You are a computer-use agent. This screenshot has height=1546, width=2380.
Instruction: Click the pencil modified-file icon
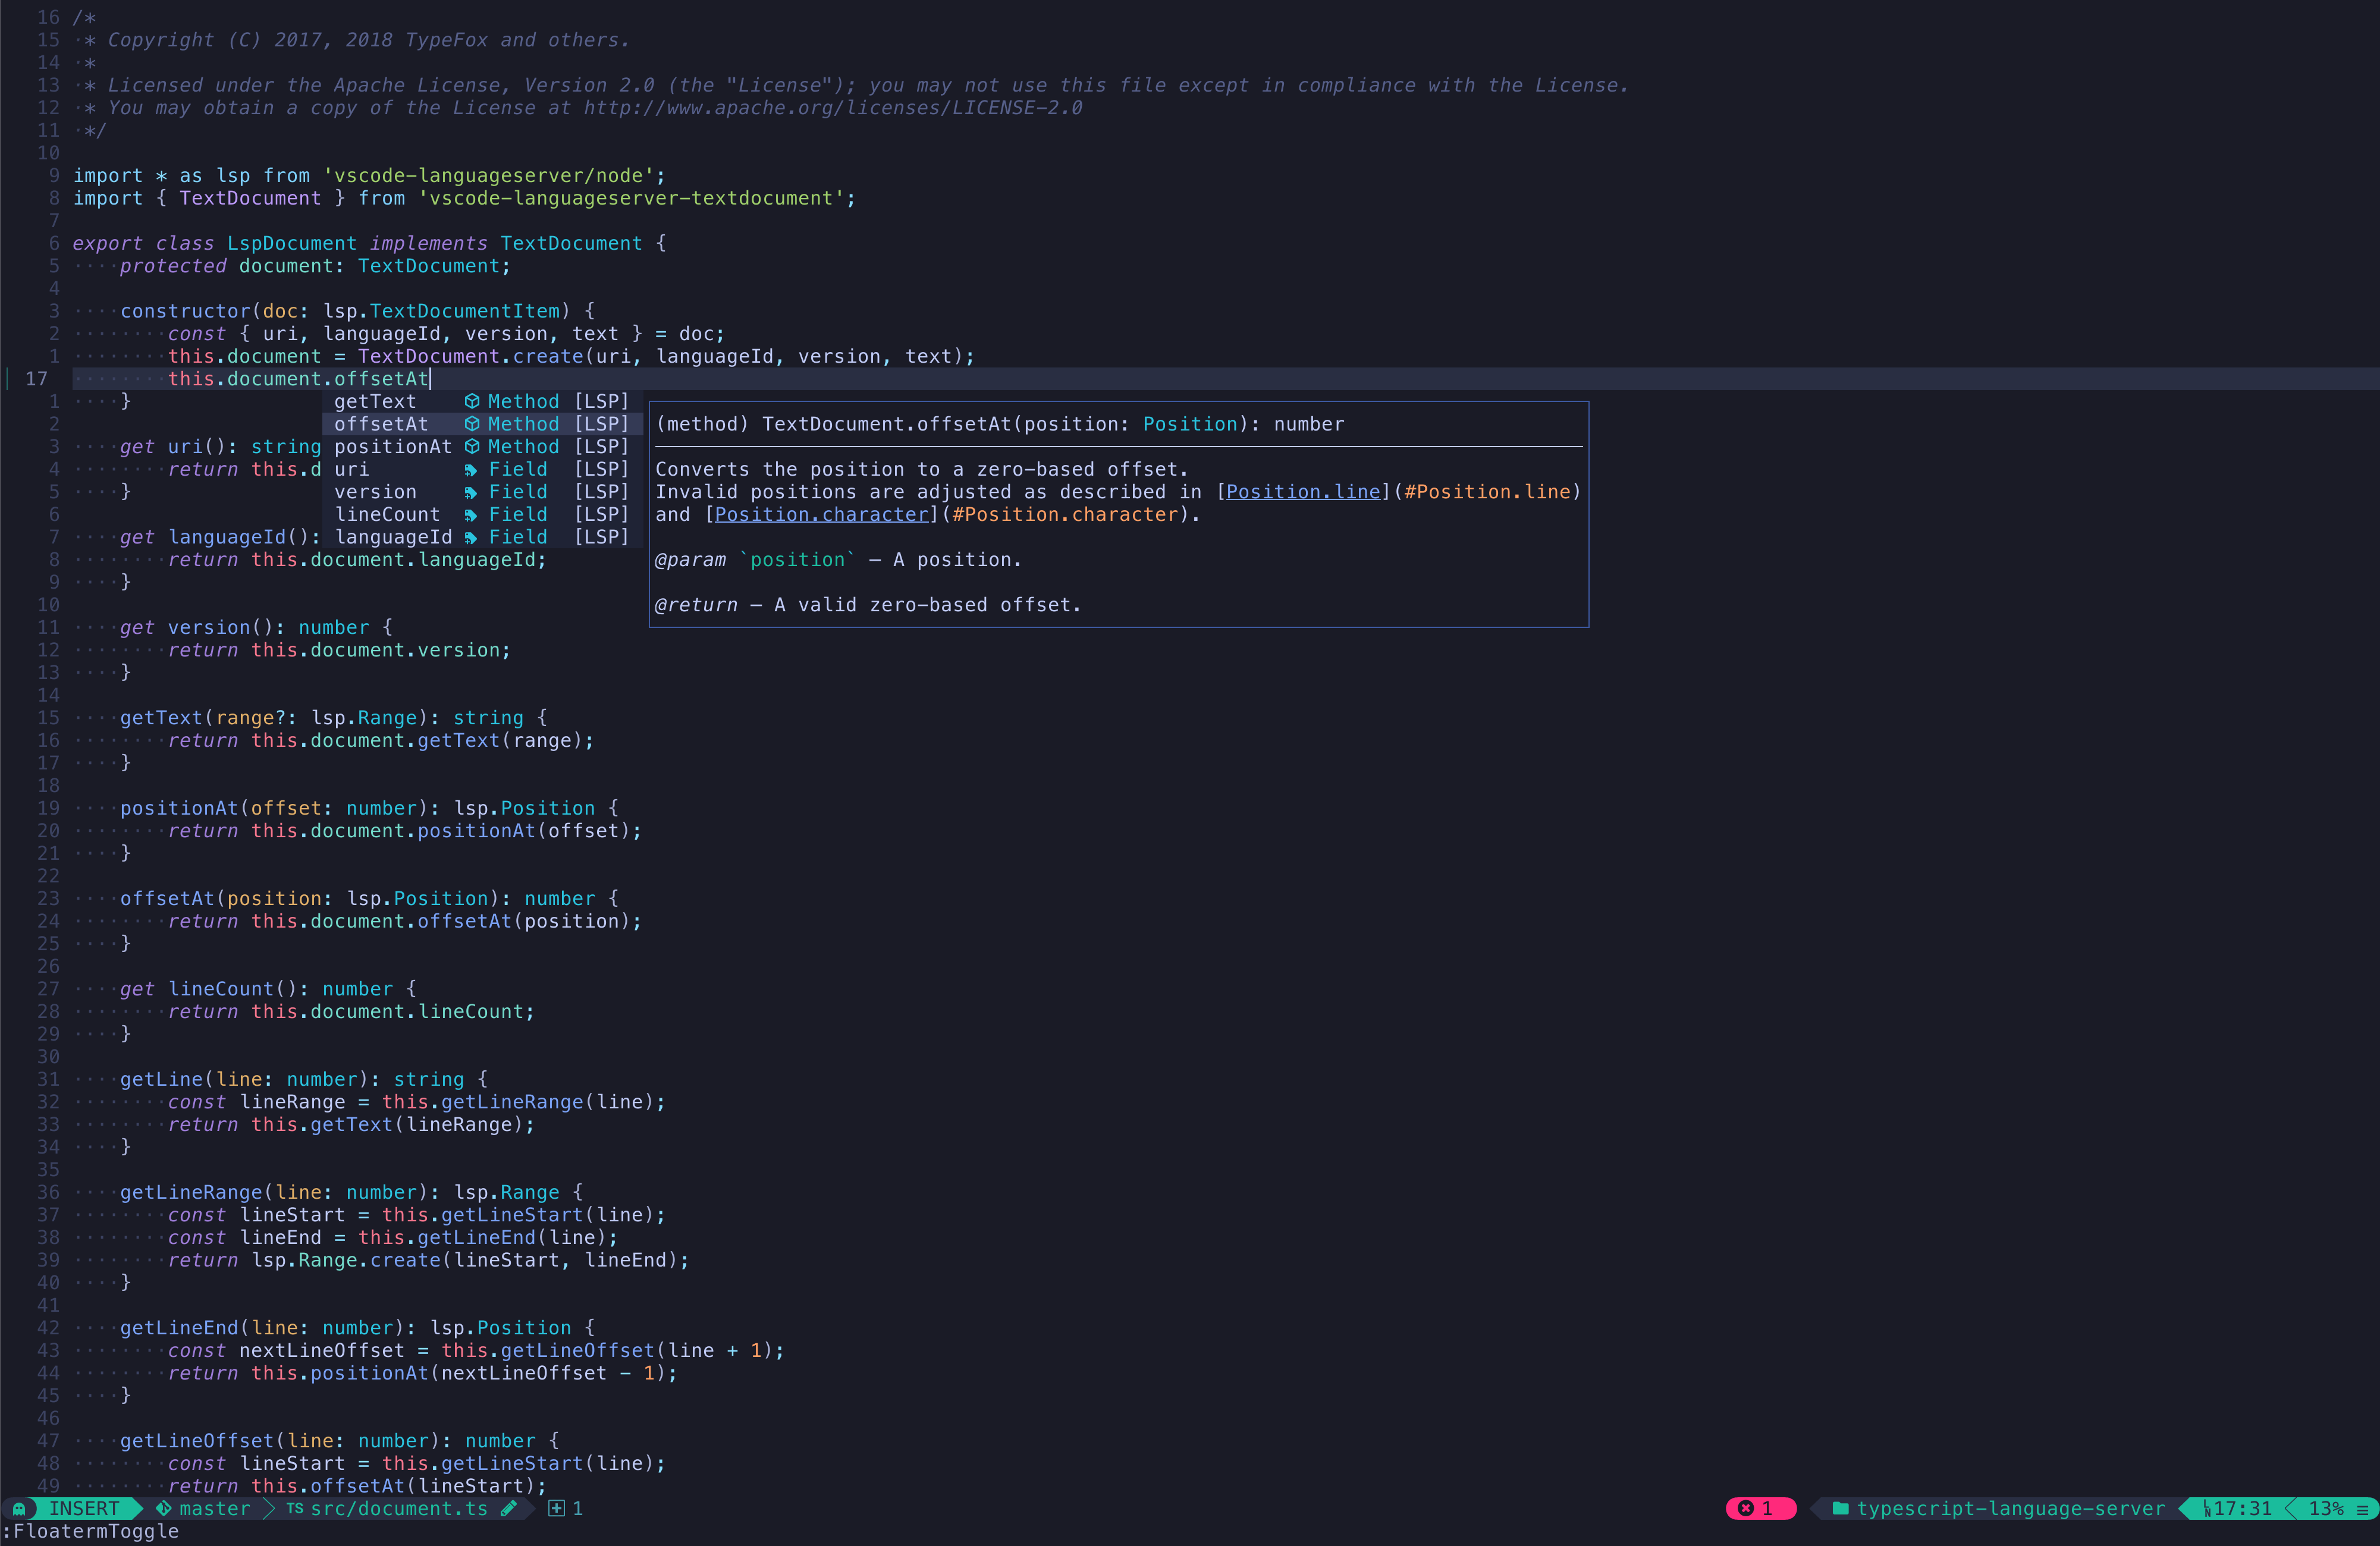tap(509, 1508)
